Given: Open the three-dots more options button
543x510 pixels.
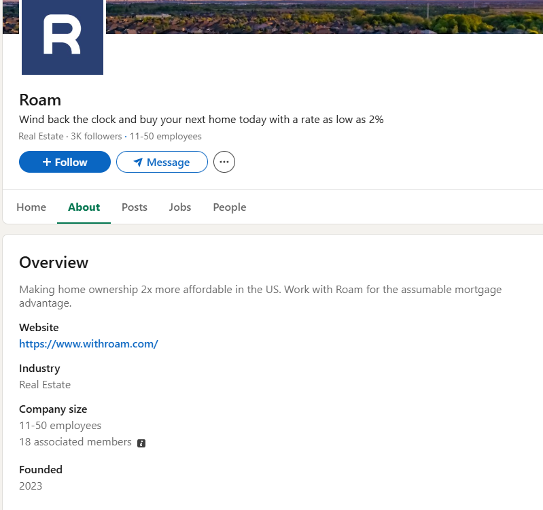Looking at the screenshot, I should pos(224,162).
